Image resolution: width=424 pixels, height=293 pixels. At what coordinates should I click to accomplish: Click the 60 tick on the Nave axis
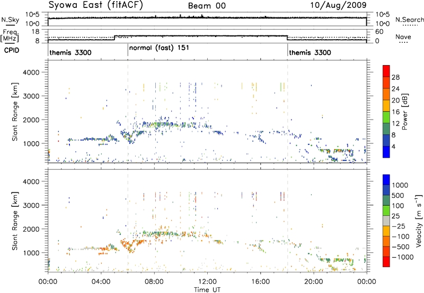[379, 32]
